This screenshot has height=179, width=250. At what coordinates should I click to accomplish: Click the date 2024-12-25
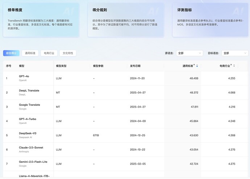click(x=138, y=135)
